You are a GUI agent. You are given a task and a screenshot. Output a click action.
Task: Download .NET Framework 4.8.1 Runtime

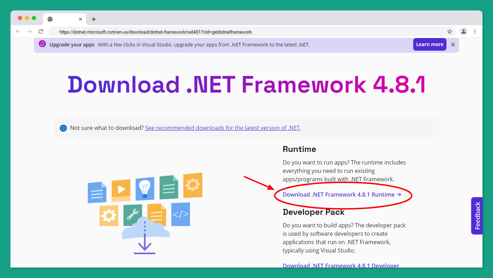342,195
